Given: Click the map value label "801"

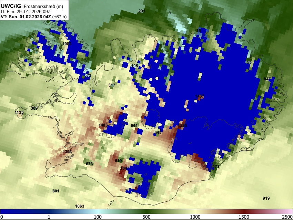Looking at the screenshot, I should [x=56, y=191].
